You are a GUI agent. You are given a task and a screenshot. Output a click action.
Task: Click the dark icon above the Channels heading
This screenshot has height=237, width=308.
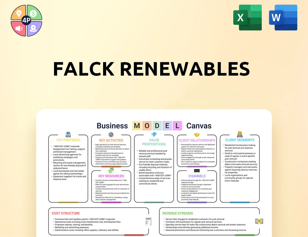point(197,171)
